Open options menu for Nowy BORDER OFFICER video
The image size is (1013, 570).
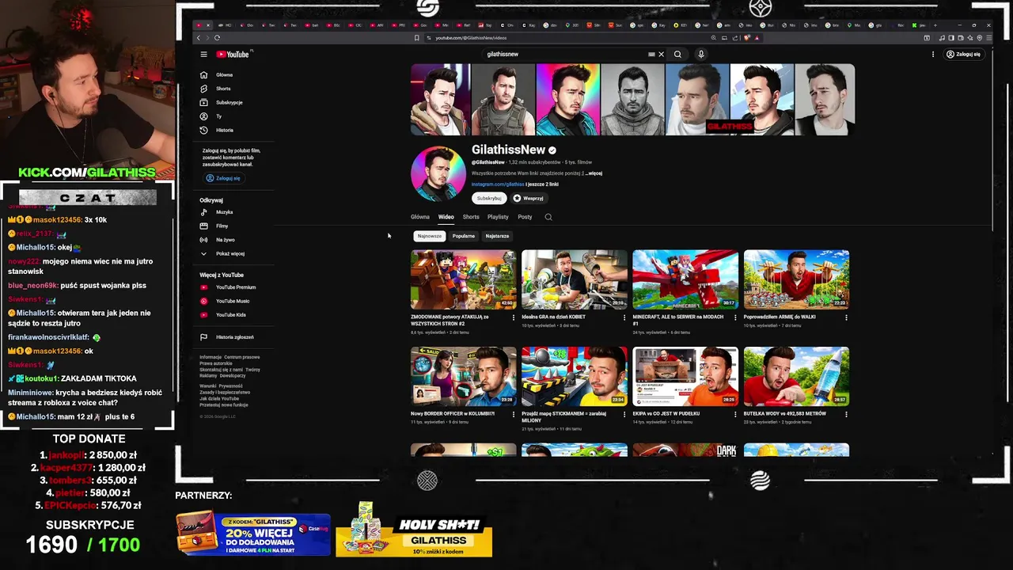[x=514, y=414]
